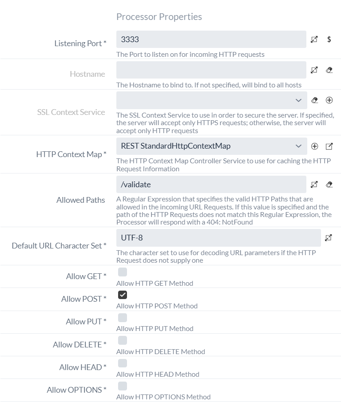Clear the SSL Context Service selection
The width and height of the screenshot is (341, 402).
314,100
